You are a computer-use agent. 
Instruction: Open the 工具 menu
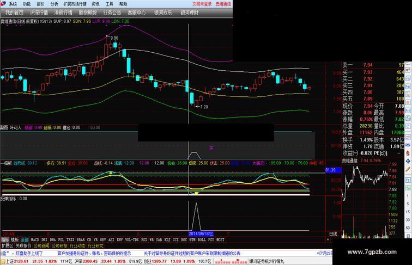[x=110, y=4]
